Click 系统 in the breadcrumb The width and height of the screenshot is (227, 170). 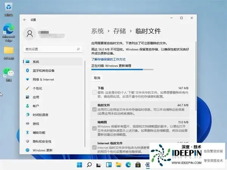pos(98,31)
